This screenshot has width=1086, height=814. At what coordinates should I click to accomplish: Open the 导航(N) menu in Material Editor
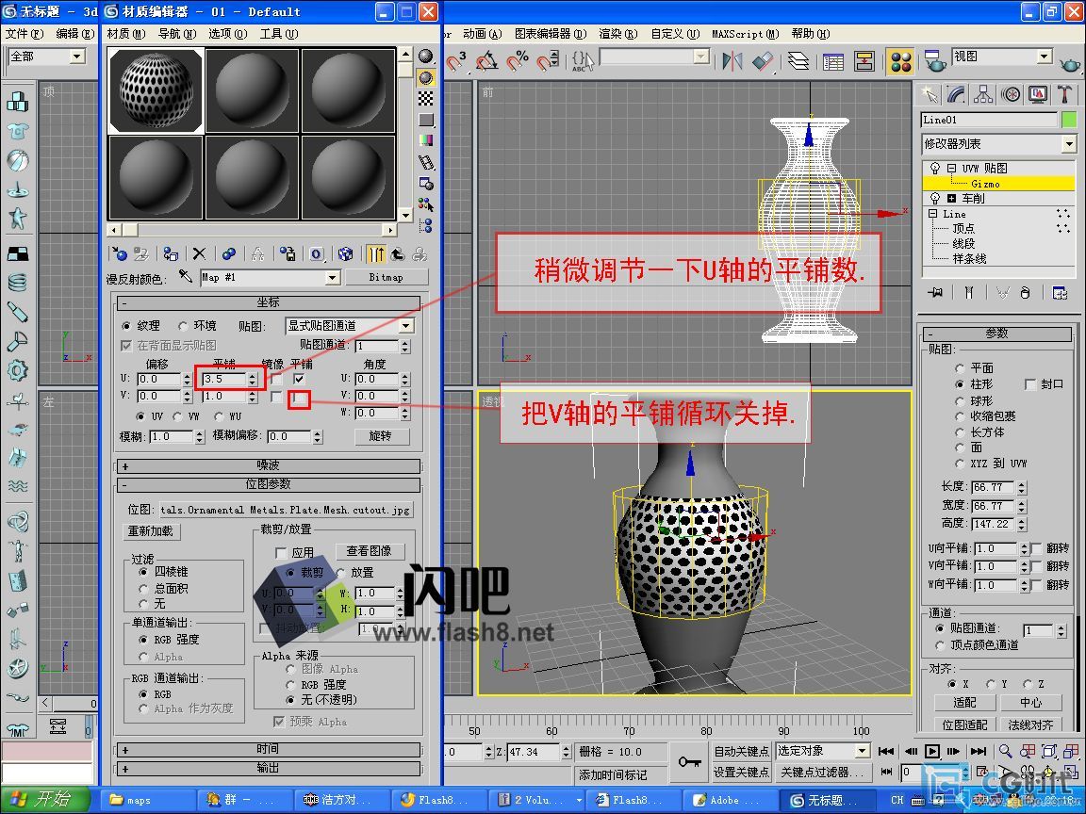(x=175, y=34)
